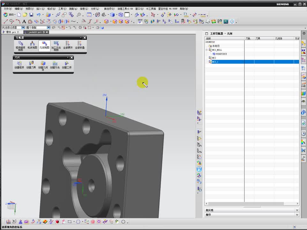The width and height of the screenshot is (307, 230).
Task: Select the MCS node in the tree
Action: coord(214,58)
